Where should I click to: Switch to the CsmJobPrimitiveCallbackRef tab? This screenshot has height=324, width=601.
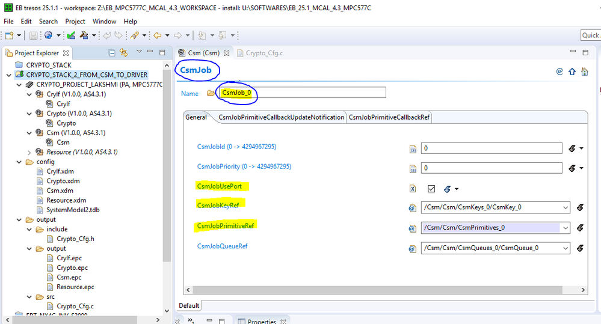(389, 117)
